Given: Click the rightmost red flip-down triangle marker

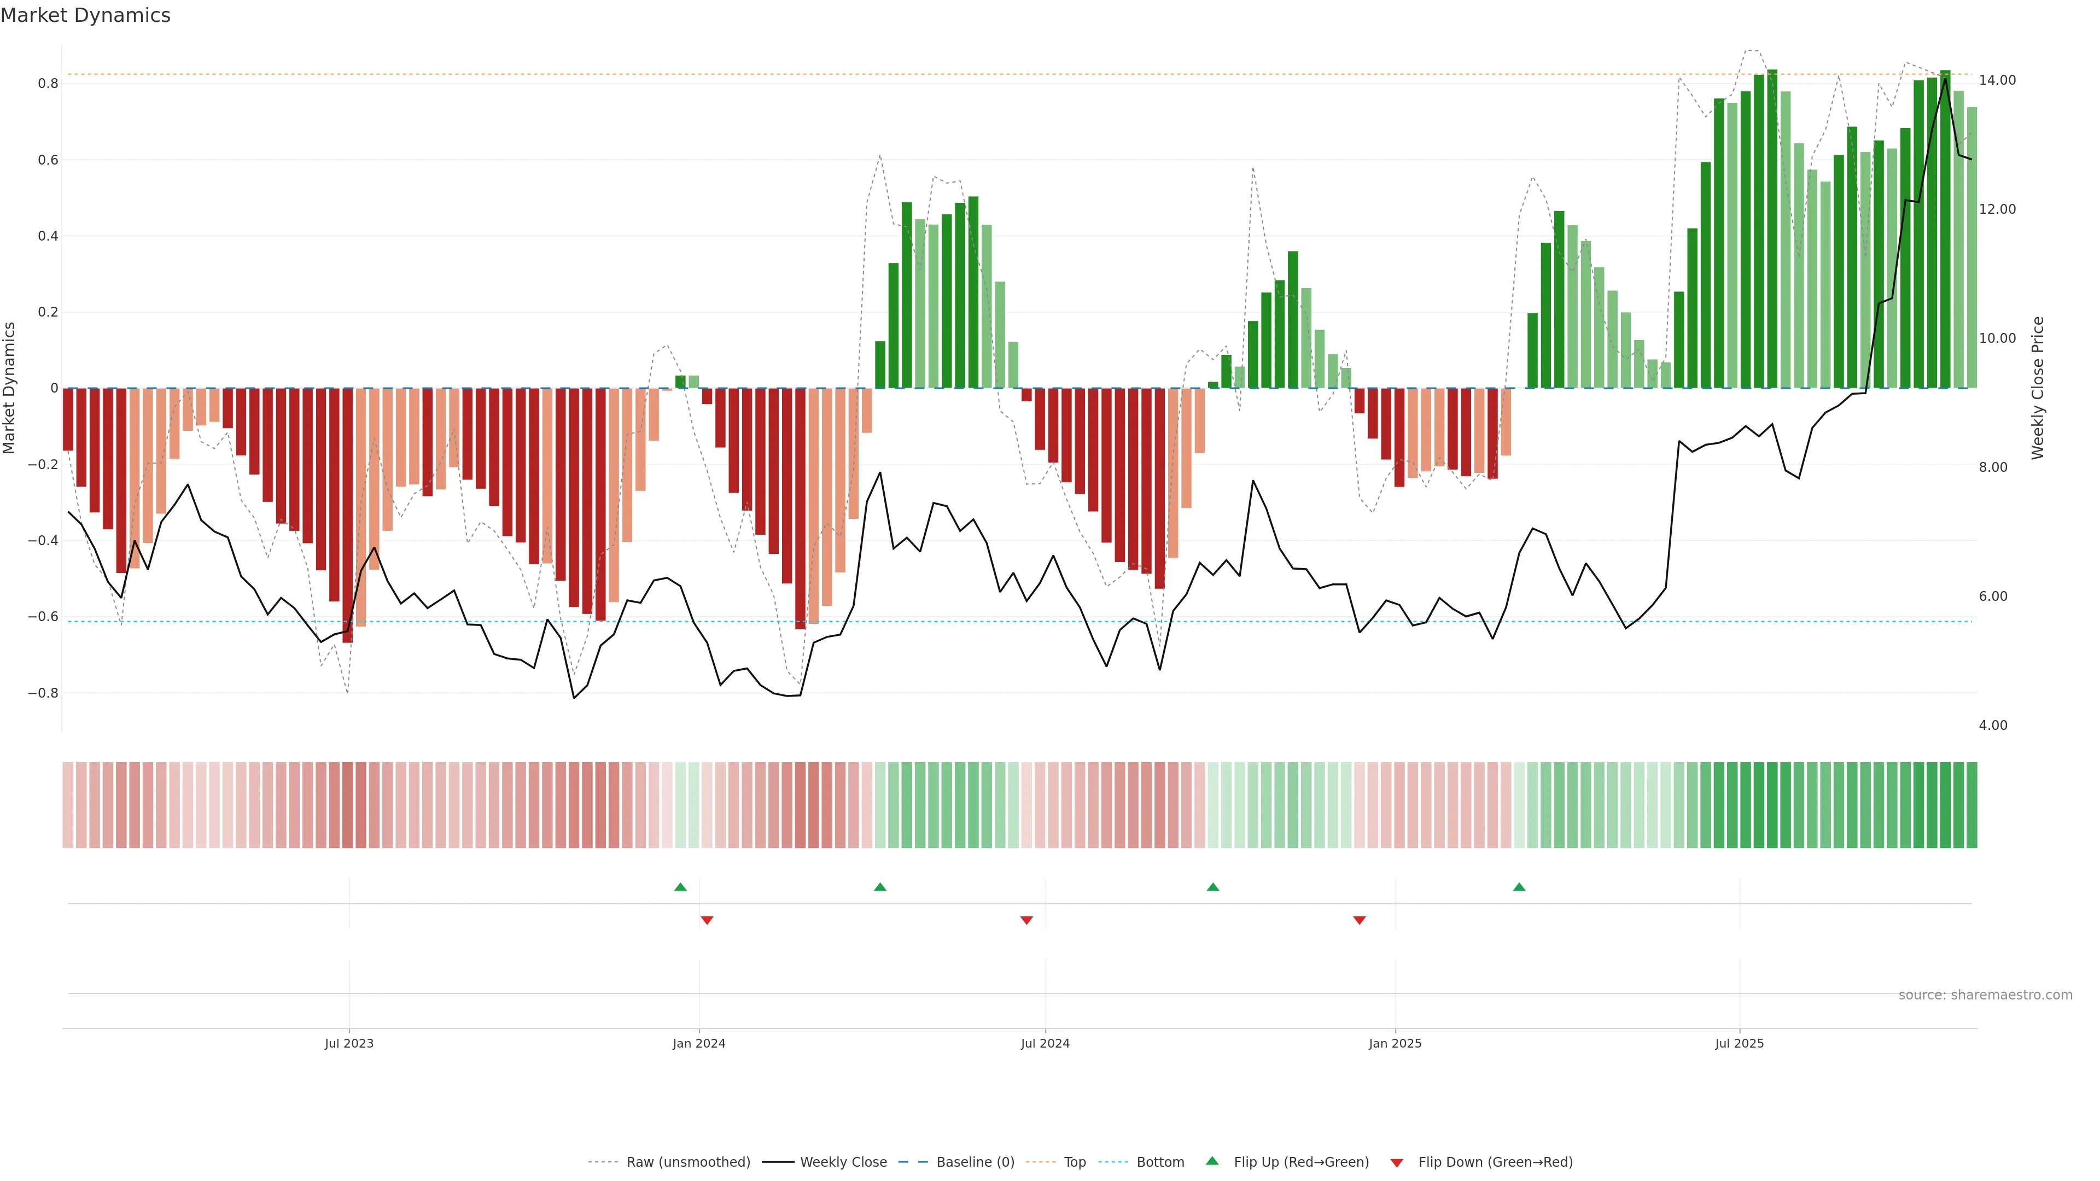Looking at the screenshot, I should click(x=1359, y=920).
